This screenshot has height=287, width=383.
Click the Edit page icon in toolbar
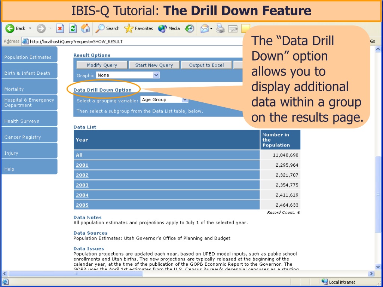tap(233, 29)
